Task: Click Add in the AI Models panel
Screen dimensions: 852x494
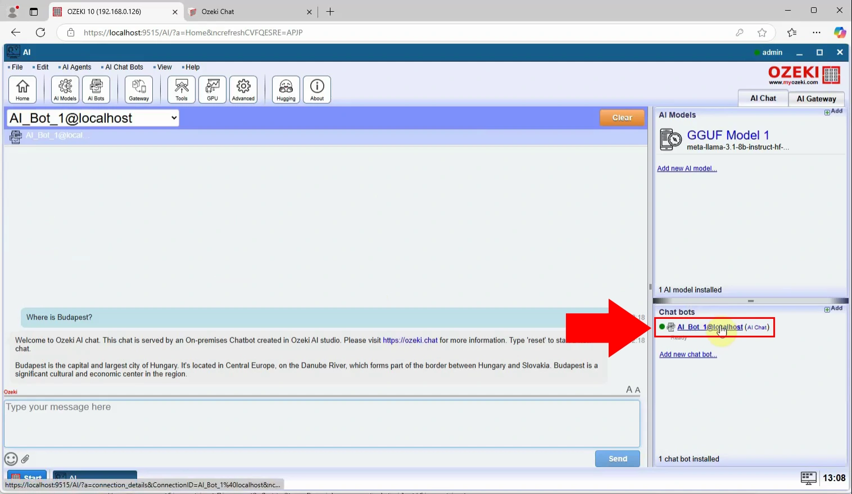Action: tap(833, 111)
